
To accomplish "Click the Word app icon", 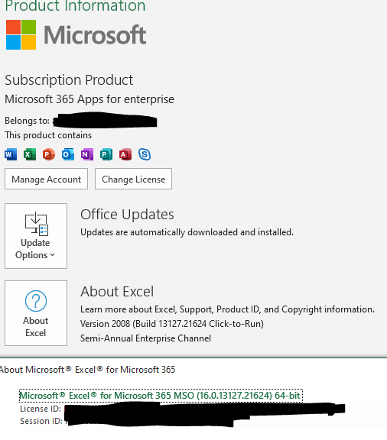I will coord(11,154).
